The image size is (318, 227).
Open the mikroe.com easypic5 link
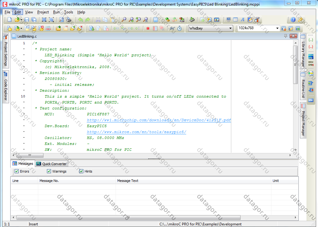tap(136, 132)
